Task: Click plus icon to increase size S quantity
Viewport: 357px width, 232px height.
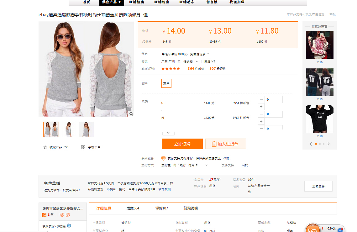Action: 261,107
